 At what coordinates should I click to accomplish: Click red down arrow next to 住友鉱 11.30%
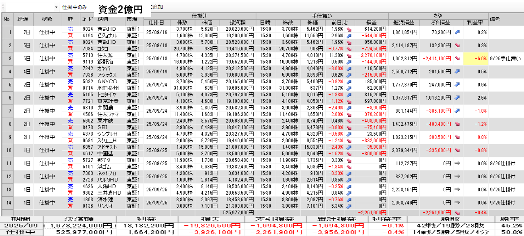(x=349, y=55)
